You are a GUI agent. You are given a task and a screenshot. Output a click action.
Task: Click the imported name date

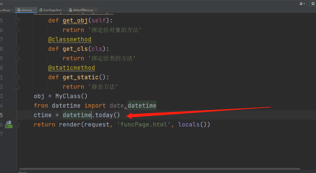tap(117, 106)
